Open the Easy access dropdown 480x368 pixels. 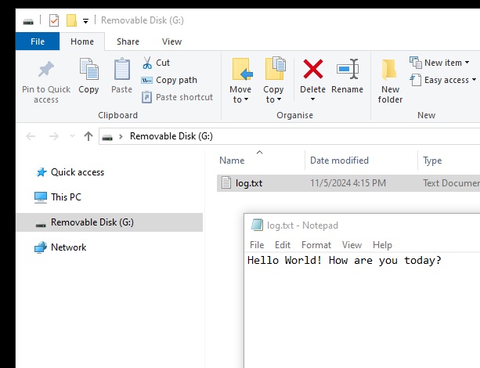point(438,80)
